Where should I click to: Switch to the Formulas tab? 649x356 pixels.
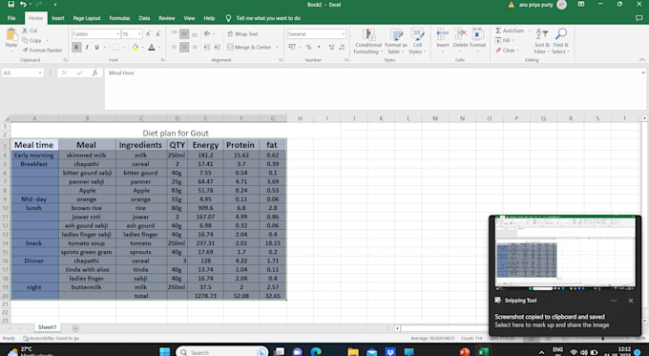(x=119, y=18)
